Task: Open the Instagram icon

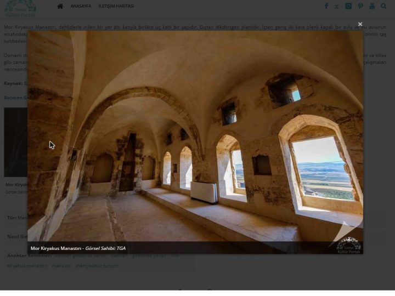Action: 348,6
